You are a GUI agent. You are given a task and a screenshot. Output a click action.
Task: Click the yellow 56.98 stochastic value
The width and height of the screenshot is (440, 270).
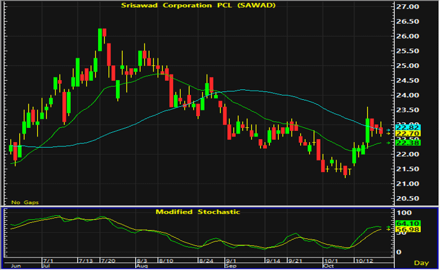pos(408,230)
